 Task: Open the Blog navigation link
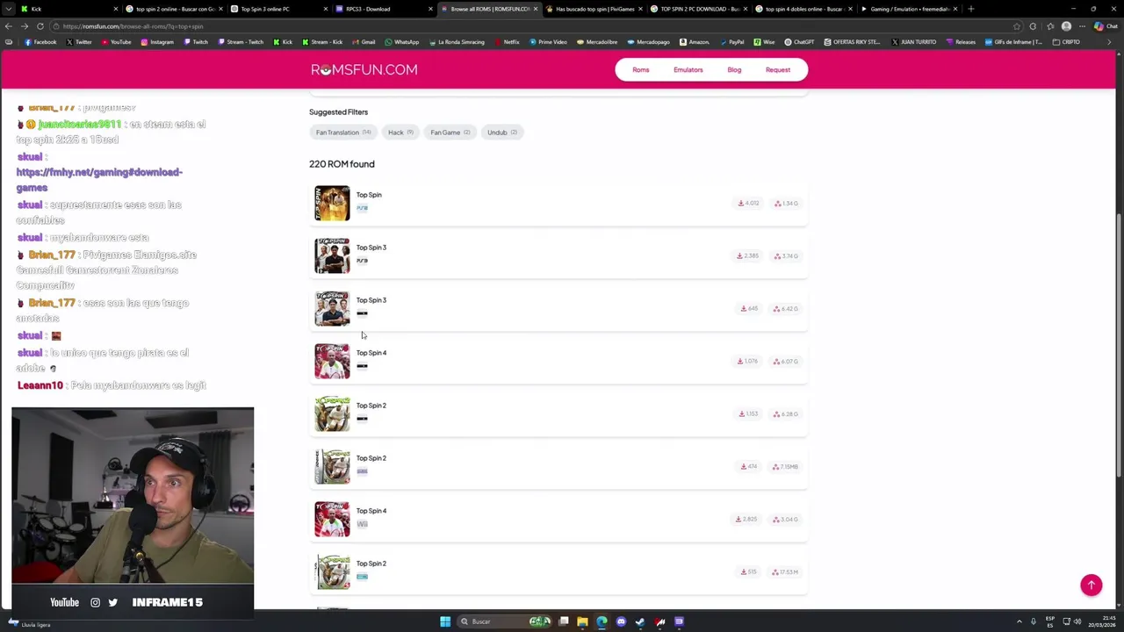click(x=734, y=70)
